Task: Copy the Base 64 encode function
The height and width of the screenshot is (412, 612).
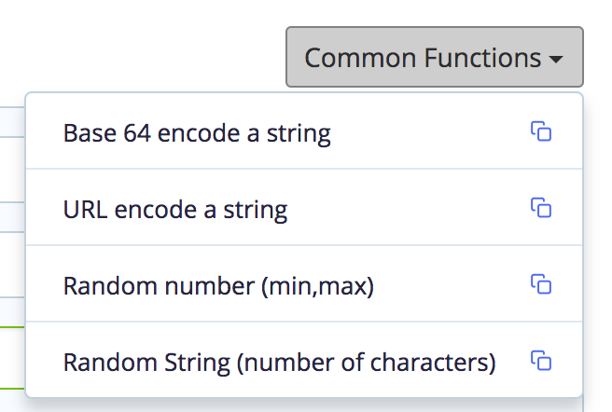Action: [x=541, y=131]
